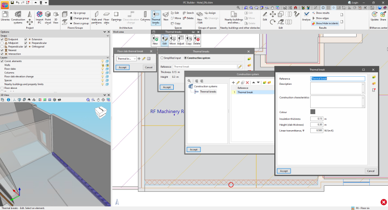Click the red delete icon in Construction system

tap(247, 82)
